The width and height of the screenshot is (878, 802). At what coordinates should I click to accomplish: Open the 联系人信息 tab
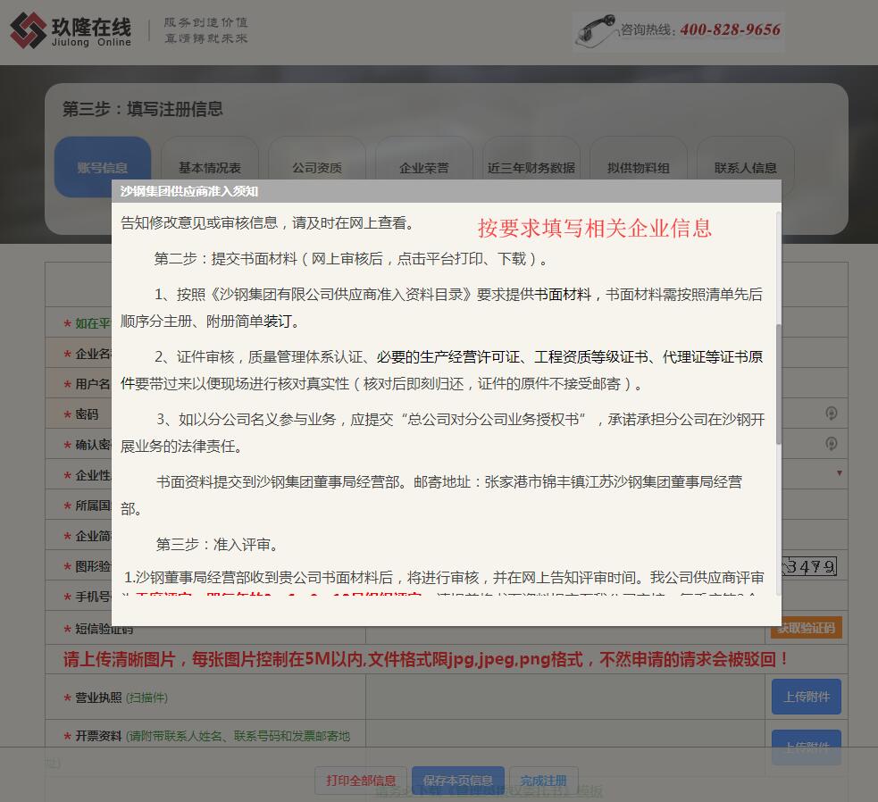click(x=746, y=167)
